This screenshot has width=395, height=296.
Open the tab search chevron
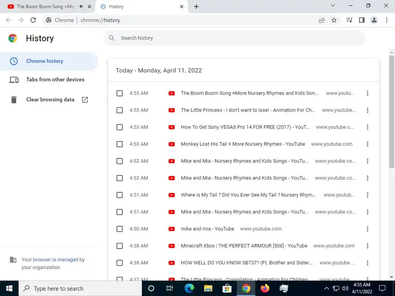(333, 5)
